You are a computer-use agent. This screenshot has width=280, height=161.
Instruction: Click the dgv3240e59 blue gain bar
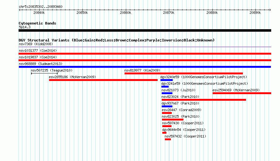[x=166, y=80]
